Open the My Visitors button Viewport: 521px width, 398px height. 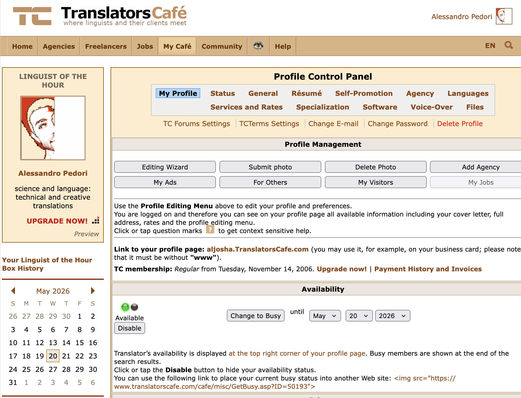tap(376, 182)
